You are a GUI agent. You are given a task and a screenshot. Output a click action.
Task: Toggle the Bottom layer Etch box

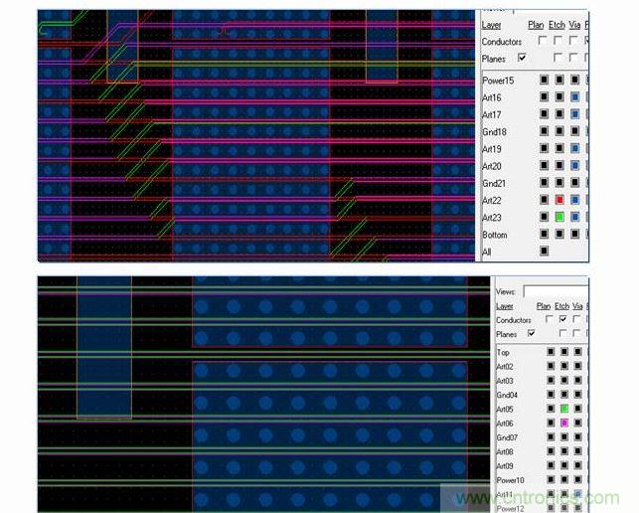(559, 235)
